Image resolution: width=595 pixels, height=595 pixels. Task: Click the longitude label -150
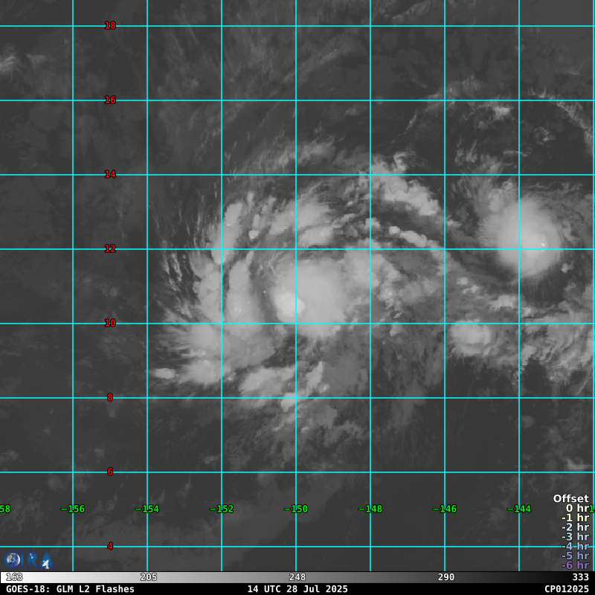pos(295,509)
